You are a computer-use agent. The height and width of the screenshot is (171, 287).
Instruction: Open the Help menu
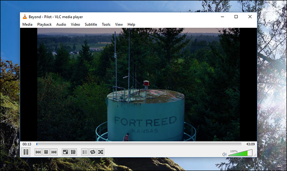click(x=131, y=25)
